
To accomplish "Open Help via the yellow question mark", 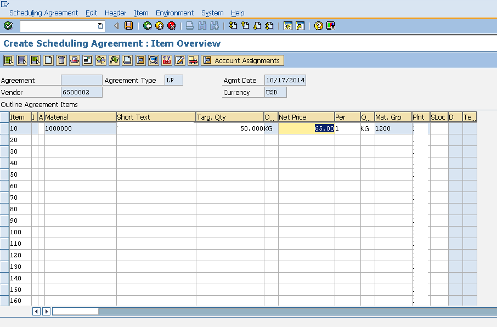I will 319,26.
